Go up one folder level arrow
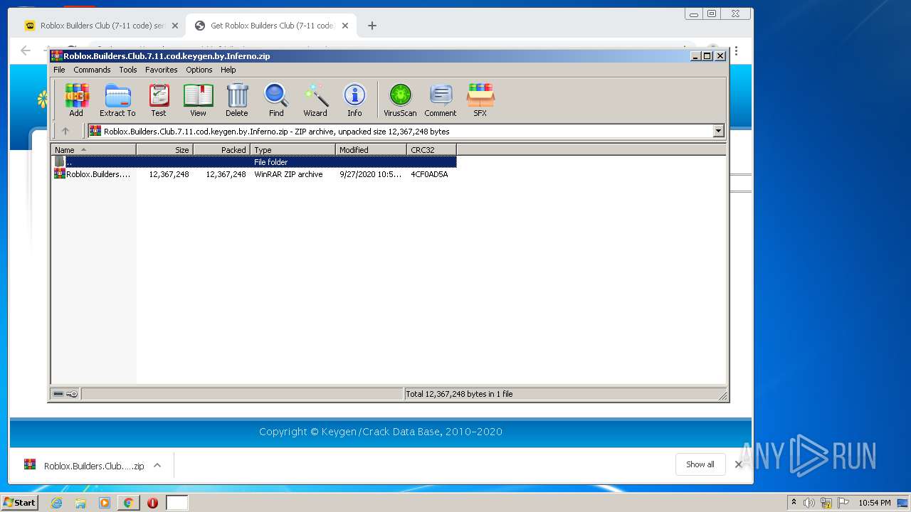The image size is (911, 512). 65,131
